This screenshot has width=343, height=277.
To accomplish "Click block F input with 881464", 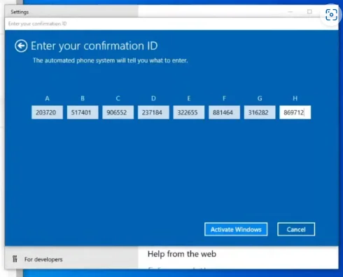I will pos(224,112).
